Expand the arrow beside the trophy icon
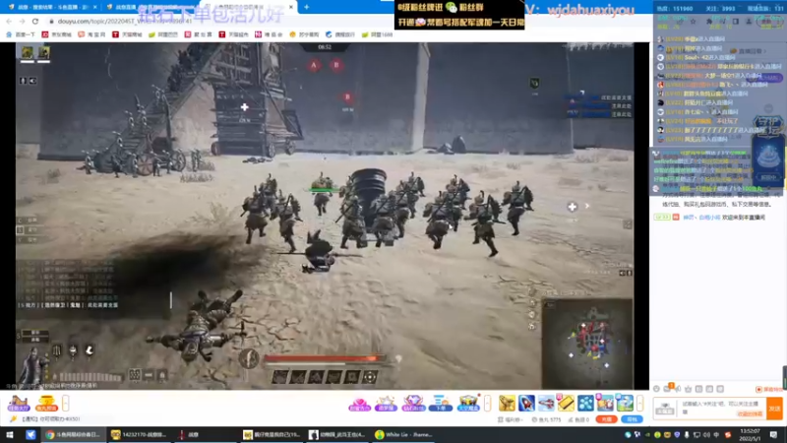The image size is (787, 443). pos(65,403)
